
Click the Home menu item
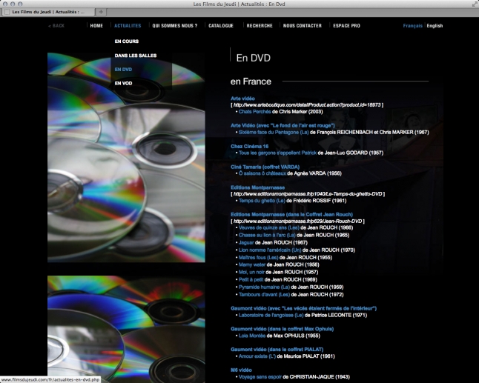tap(96, 26)
